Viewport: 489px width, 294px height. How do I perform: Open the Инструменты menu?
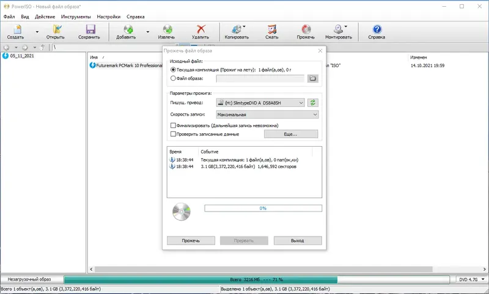pyautogui.click(x=76, y=17)
